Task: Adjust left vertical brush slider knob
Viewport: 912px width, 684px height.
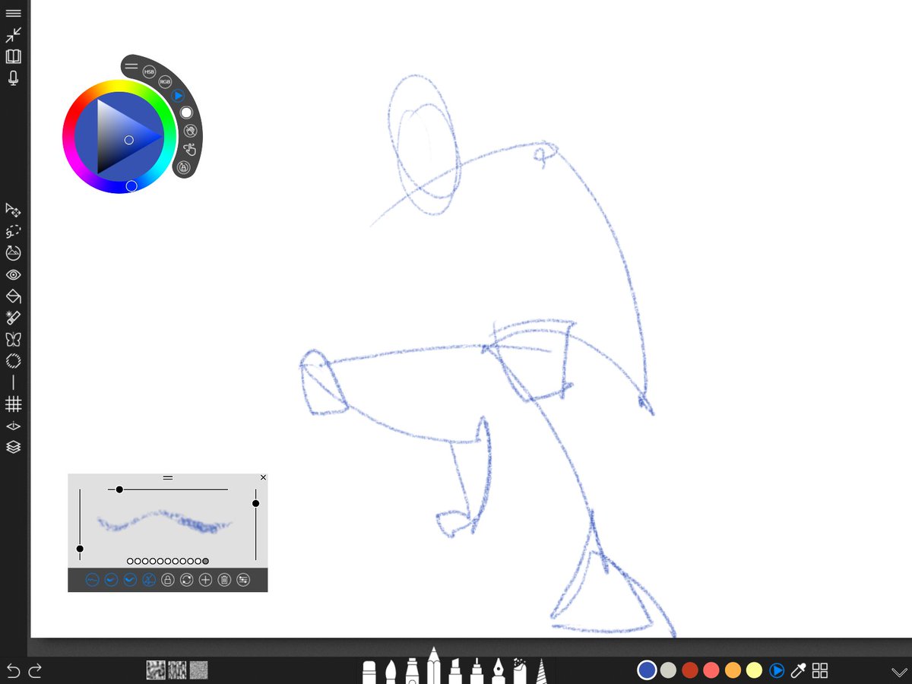Action: (80, 549)
